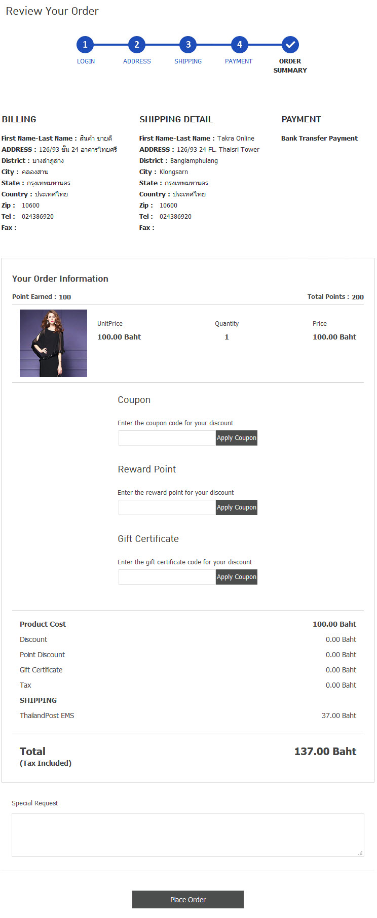Go to the LOGIN step link
The image size is (377, 918).
pos(86,61)
